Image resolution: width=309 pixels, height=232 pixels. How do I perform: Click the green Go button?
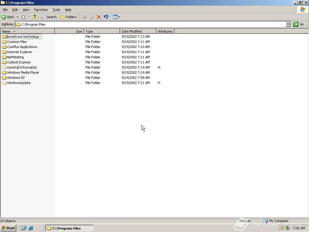click(x=298, y=24)
